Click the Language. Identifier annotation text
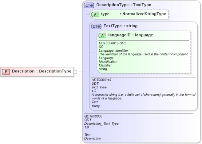Image resolution: width=202 pixels, height=144 pixels. (x=113, y=51)
